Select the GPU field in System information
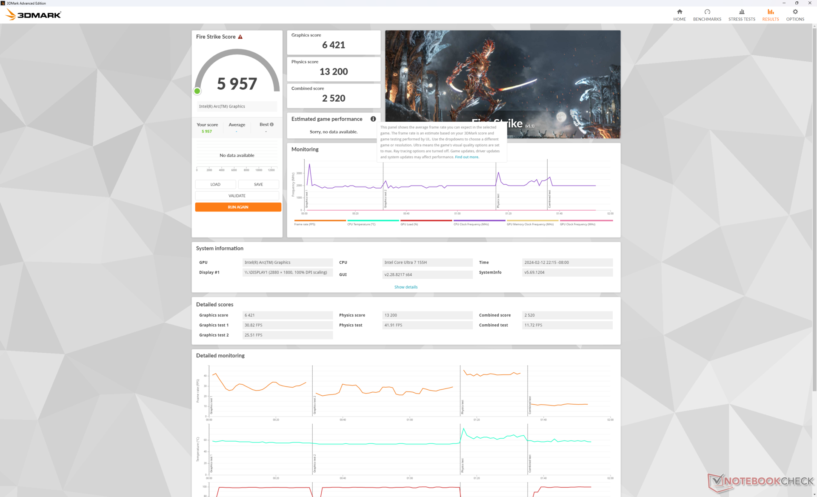The width and height of the screenshot is (817, 497). 288,263
